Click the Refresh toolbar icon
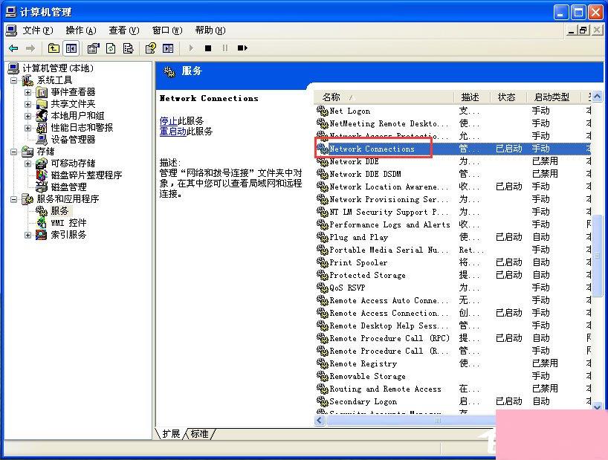Screen dimensions: 608x460 pos(111,48)
